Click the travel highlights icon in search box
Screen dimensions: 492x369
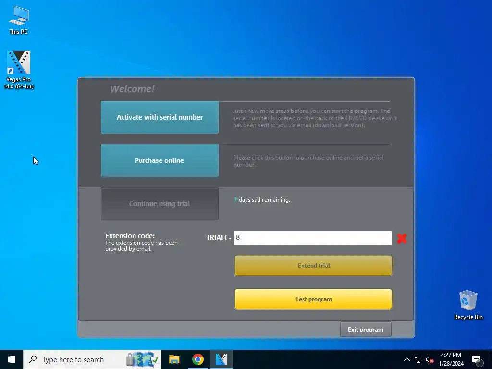142,359
